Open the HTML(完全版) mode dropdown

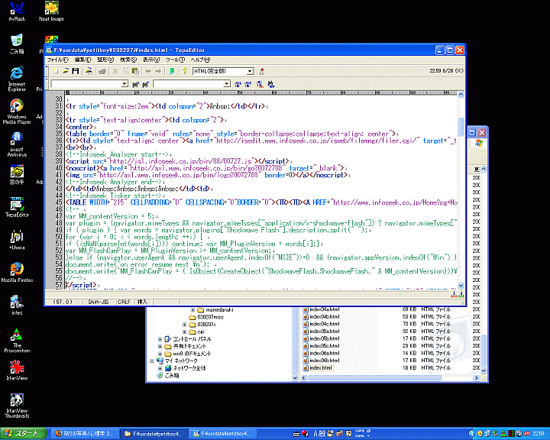249,71
